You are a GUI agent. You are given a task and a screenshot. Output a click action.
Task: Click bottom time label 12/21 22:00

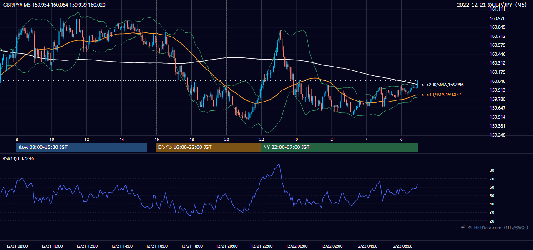pos(262,246)
